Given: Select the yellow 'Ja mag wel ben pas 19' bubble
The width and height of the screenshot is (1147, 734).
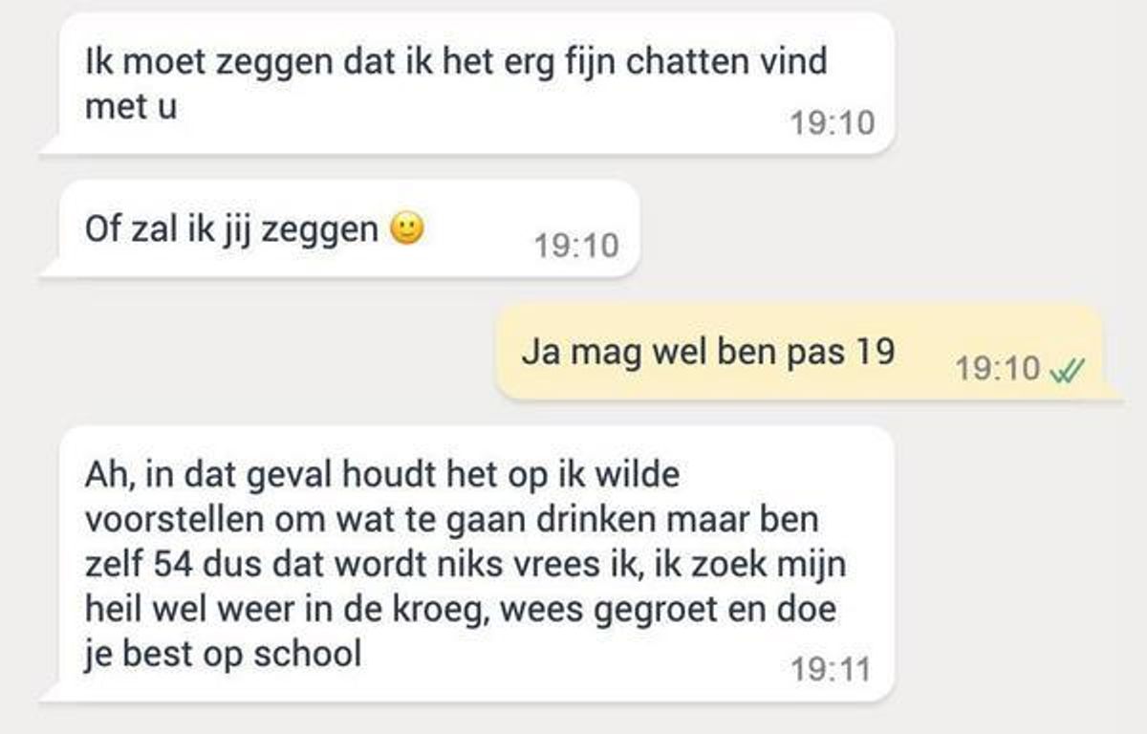Looking at the screenshot, I should click(x=808, y=353).
